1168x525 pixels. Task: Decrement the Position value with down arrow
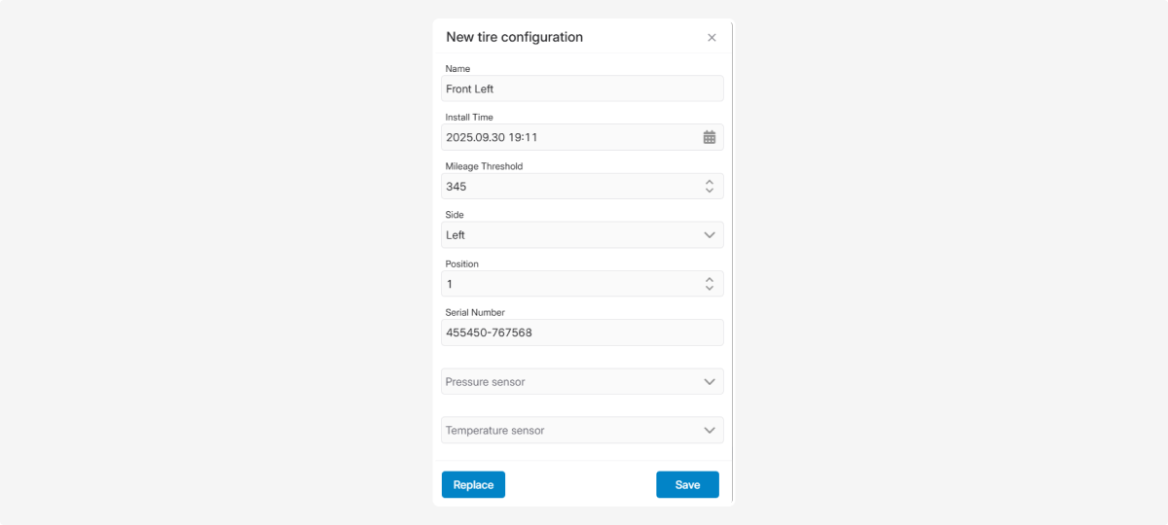(710, 288)
